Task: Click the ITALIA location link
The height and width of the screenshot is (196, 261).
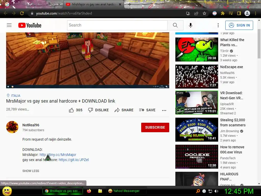Action: (x=16, y=95)
